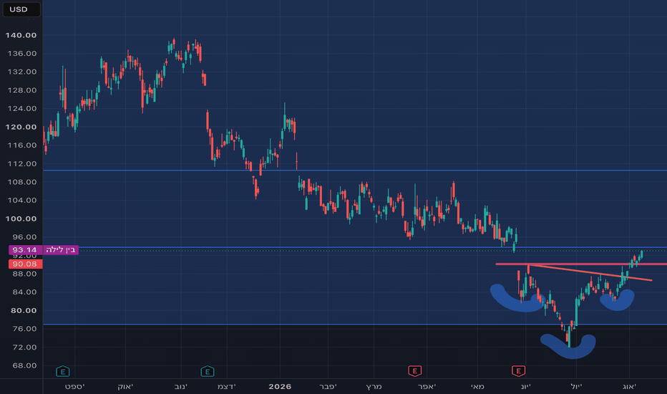Open the USD currency selector
The width and height of the screenshot is (667, 394).
(21, 9)
